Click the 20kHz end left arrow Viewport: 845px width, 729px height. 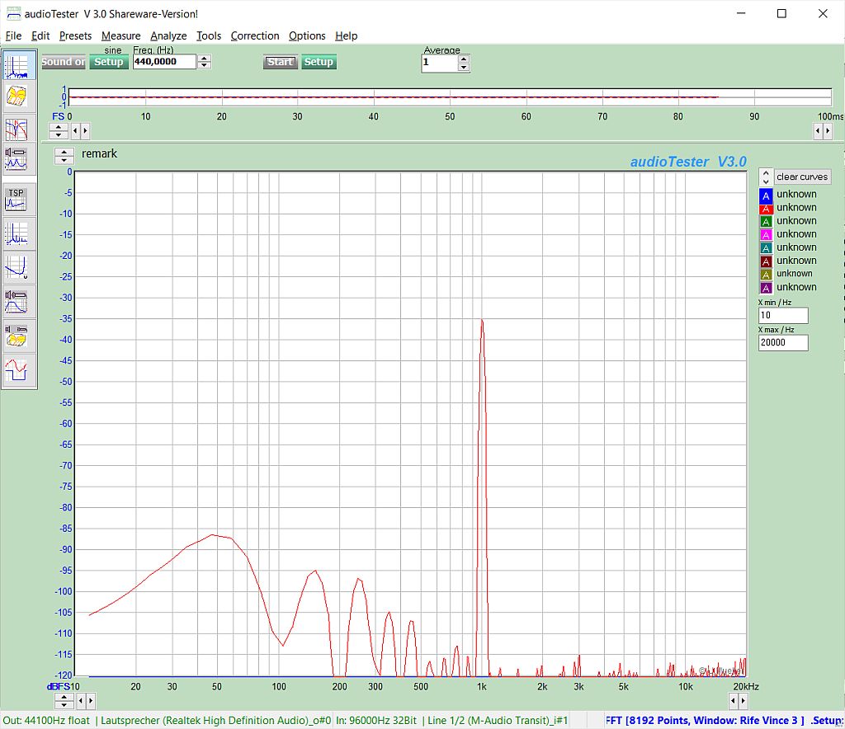click(733, 700)
